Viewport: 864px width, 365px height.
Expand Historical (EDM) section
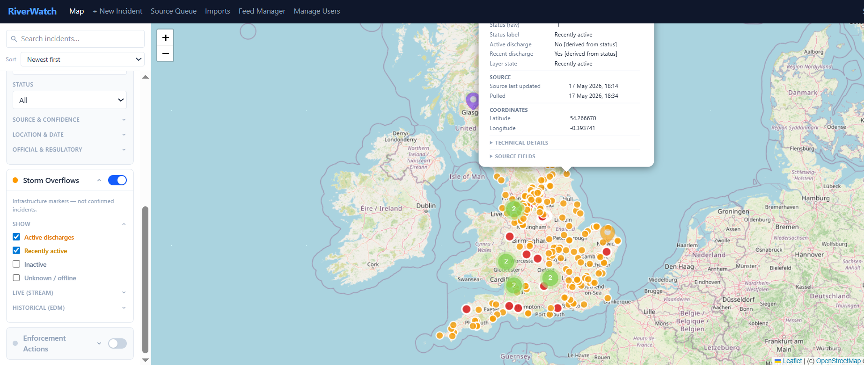point(69,308)
